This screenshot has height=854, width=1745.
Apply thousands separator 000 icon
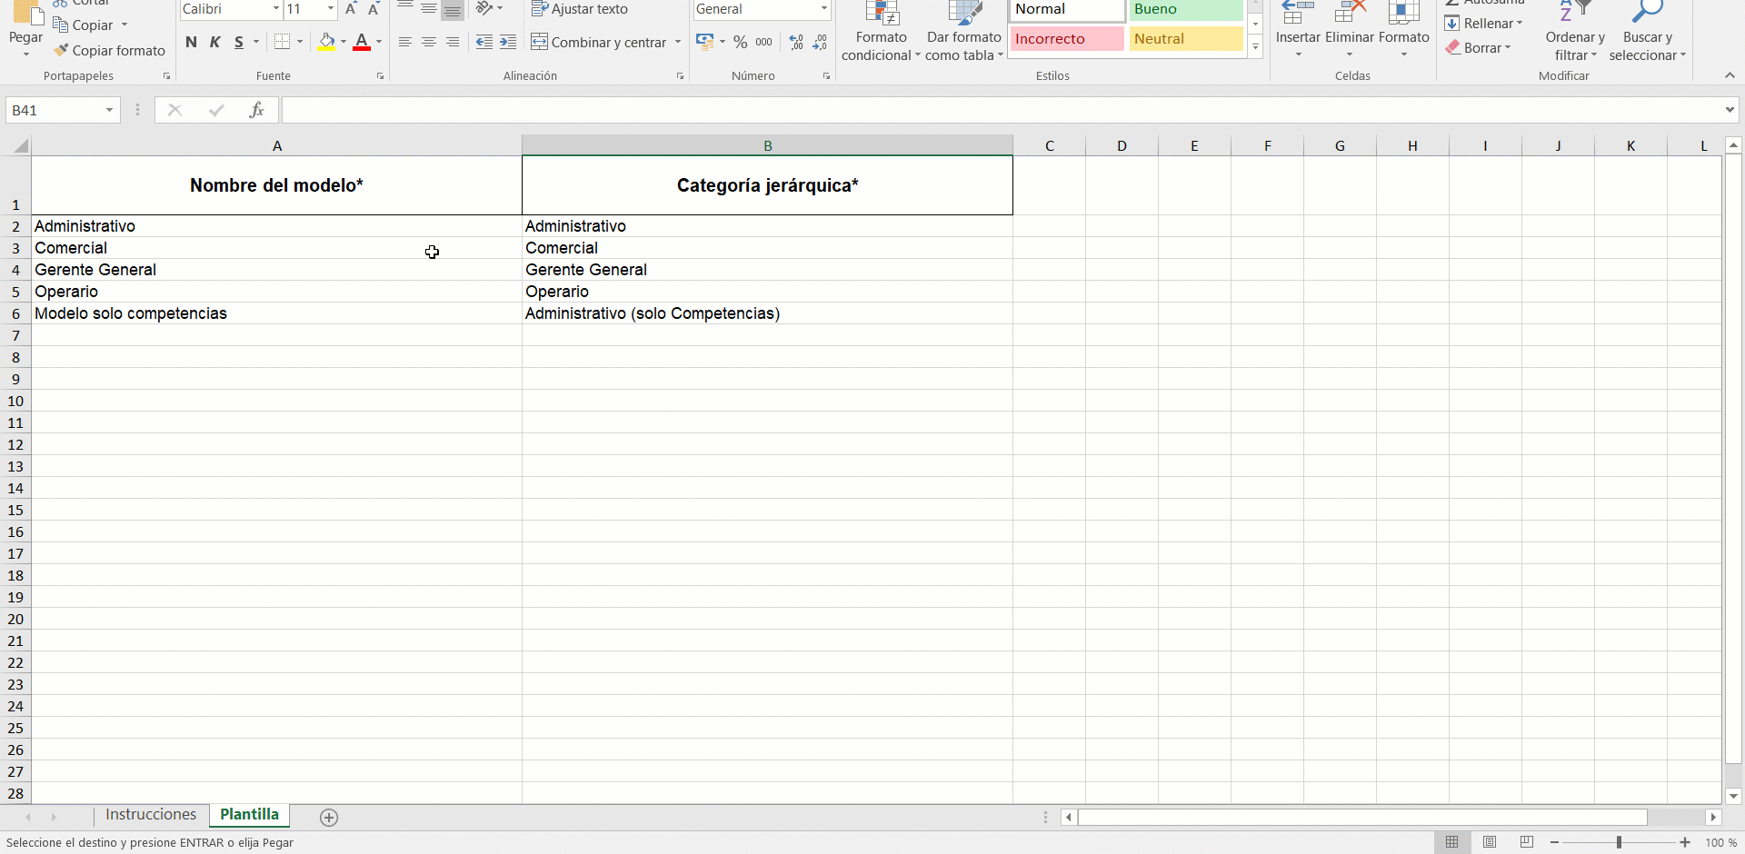764,42
